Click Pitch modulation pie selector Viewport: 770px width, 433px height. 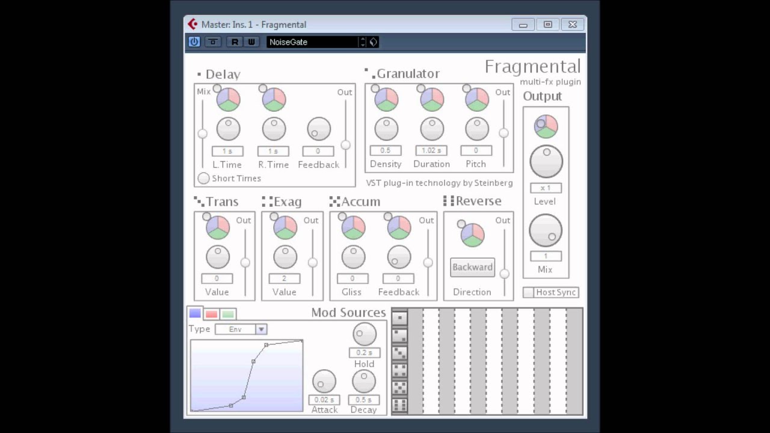pyautogui.click(x=477, y=99)
